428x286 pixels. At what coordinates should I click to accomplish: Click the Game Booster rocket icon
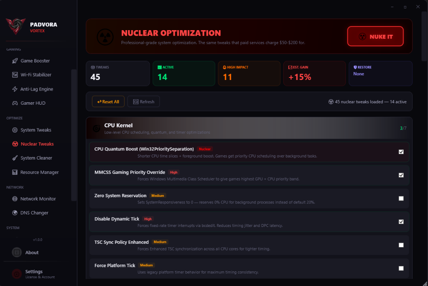point(15,61)
